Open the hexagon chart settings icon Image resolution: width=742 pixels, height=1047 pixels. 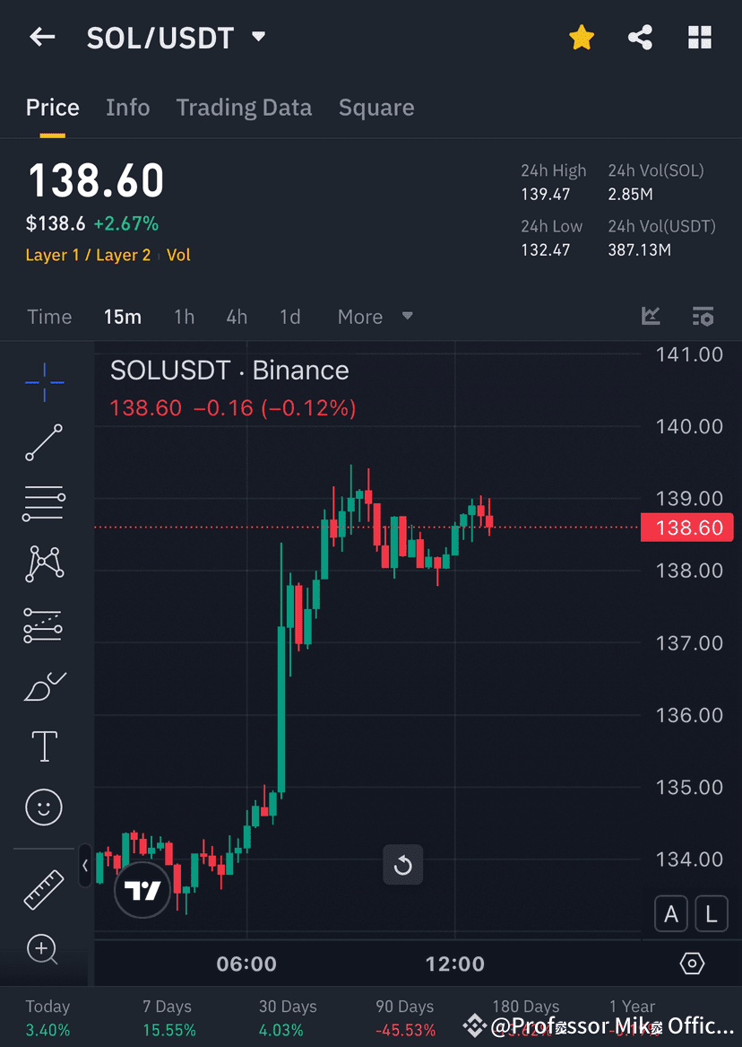click(x=692, y=964)
